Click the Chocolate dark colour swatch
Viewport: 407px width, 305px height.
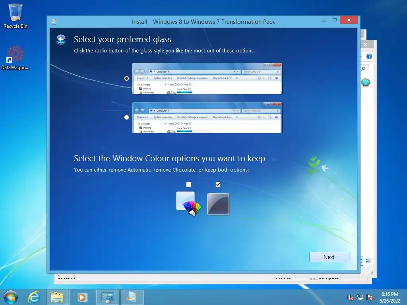[218, 204]
